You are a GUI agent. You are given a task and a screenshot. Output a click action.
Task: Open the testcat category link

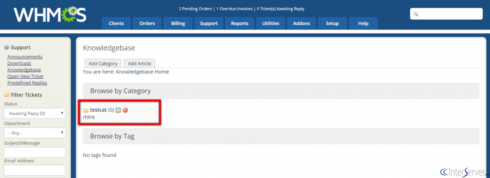point(99,110)
